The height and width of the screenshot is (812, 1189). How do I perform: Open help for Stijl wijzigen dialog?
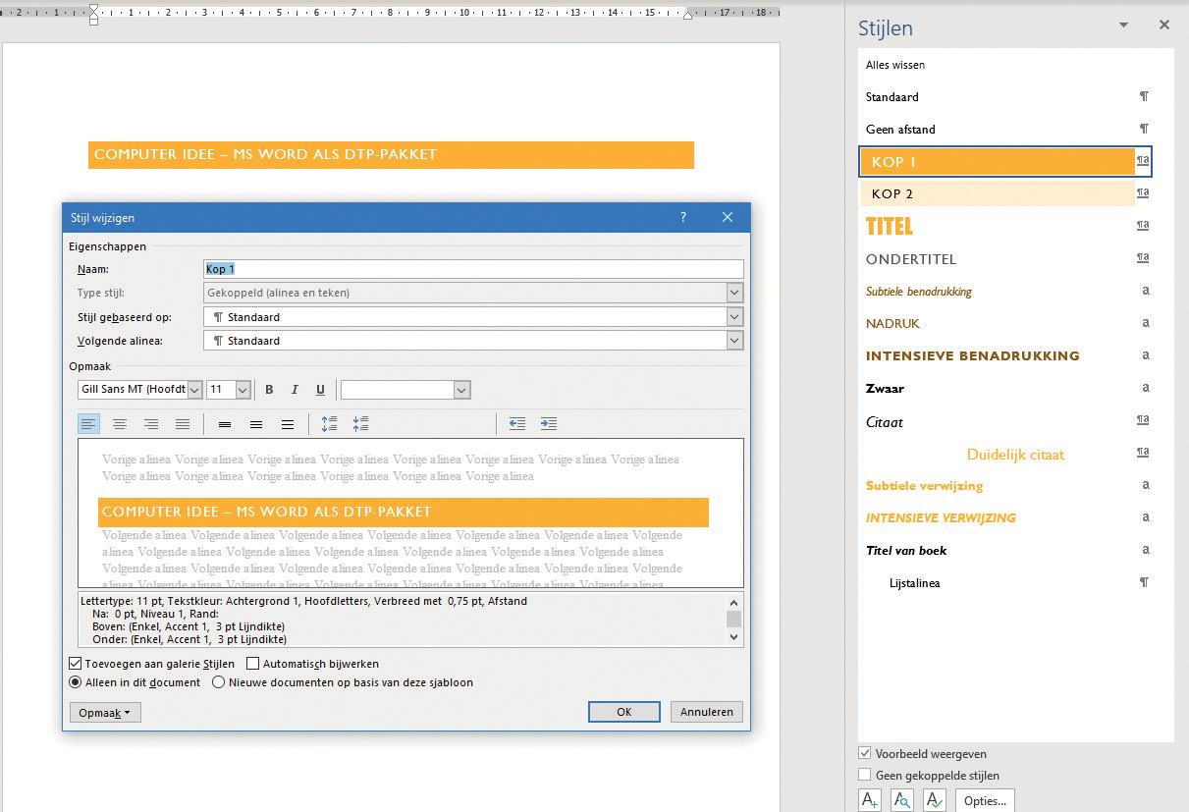coord(683,217)
